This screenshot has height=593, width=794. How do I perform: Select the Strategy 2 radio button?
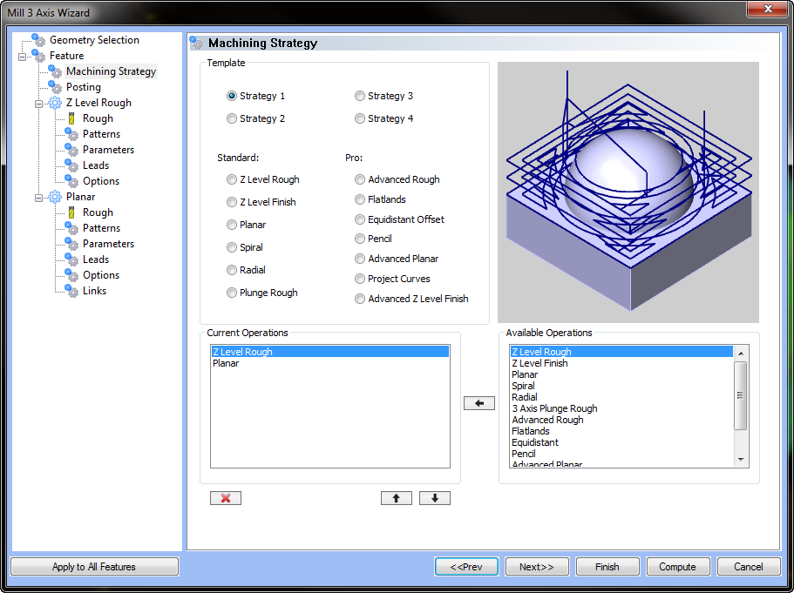229,118
